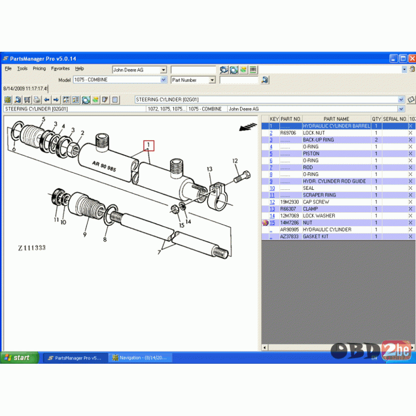Click callout 13 in the diagram
Viewport: 416px width, 416px height.
(x=210, y=169)
